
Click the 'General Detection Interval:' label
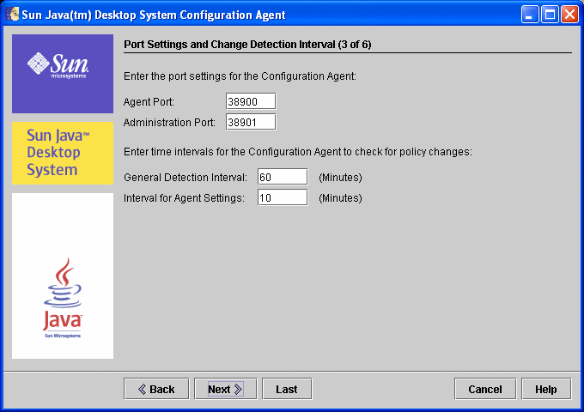(x=186, y=178)
